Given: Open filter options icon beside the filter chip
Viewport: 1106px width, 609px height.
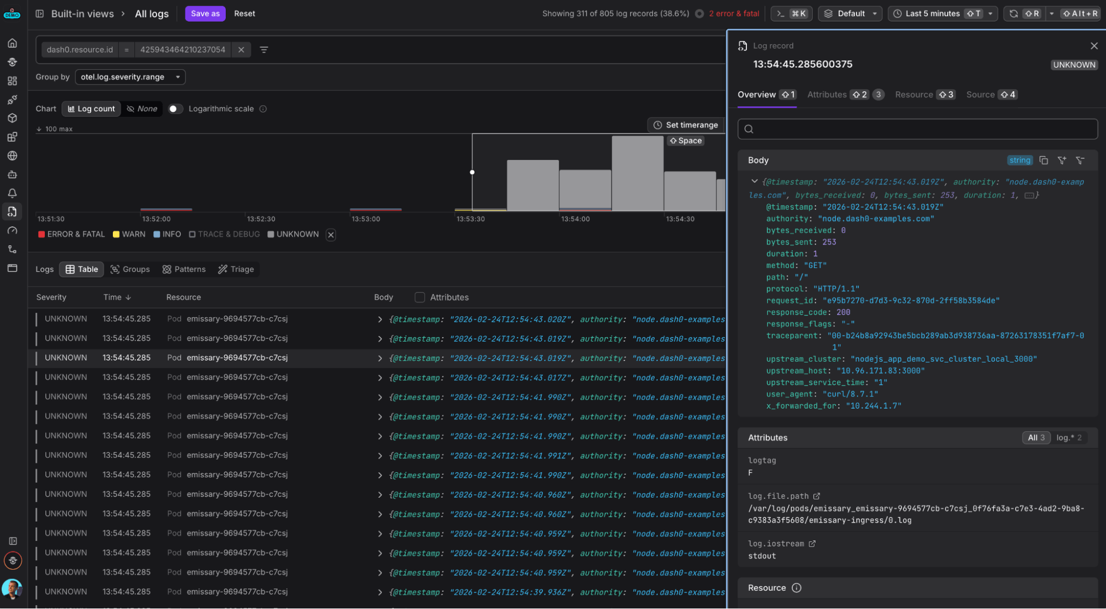Looking at the screenshot, I should click(x=264, y=50).
